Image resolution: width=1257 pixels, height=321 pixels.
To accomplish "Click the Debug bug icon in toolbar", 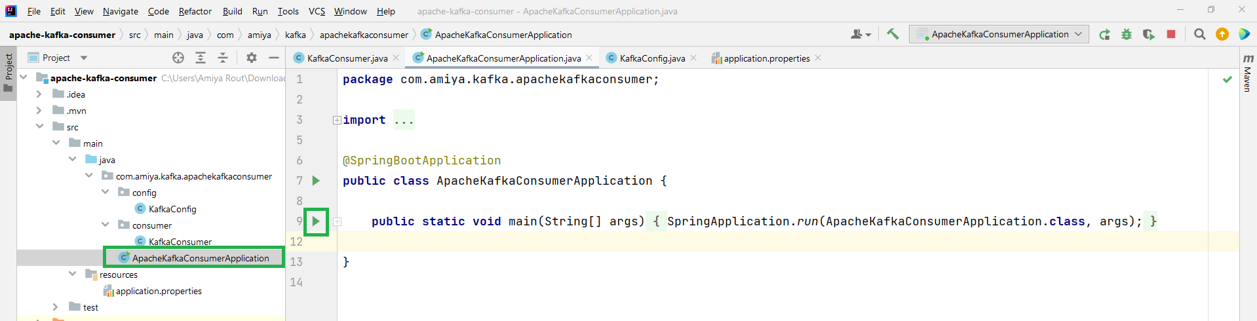I will (x=1127, y=35).
